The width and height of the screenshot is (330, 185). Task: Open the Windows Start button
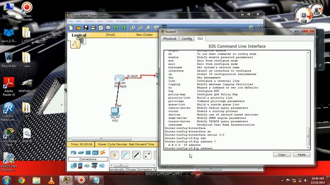pos(6,180)
